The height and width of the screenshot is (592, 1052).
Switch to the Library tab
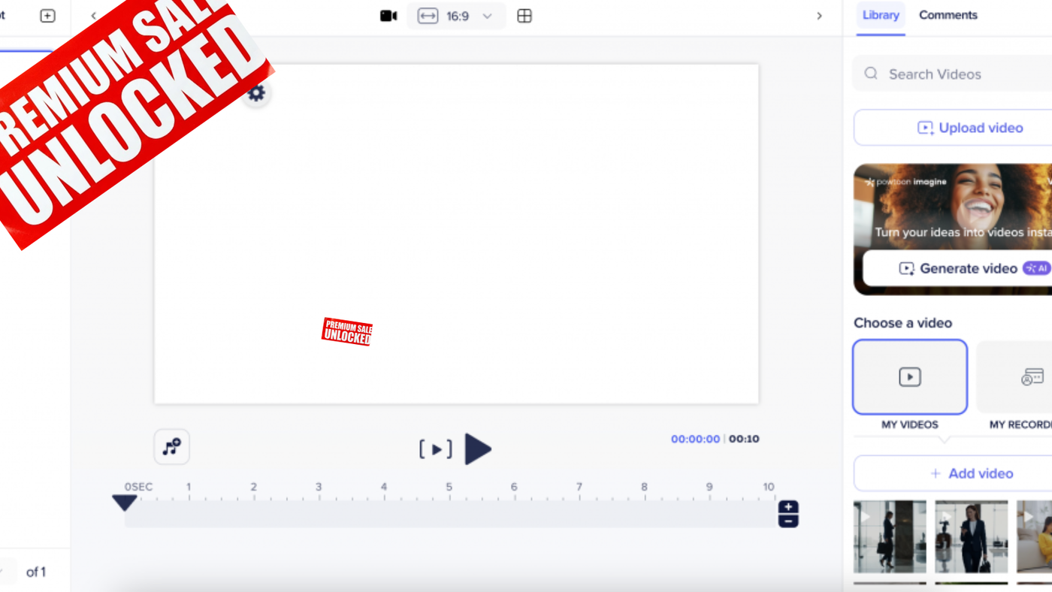point(881,15)
